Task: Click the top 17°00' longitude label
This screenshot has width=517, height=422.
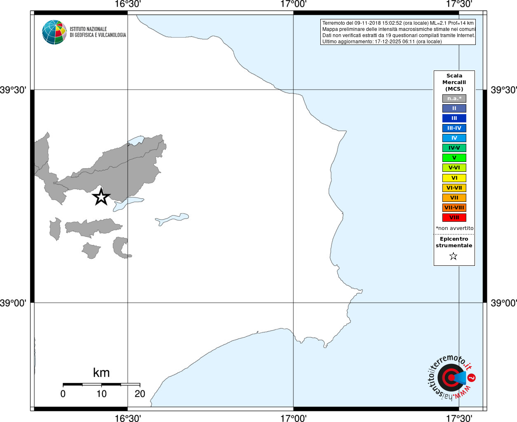Action: pos(293,4)
